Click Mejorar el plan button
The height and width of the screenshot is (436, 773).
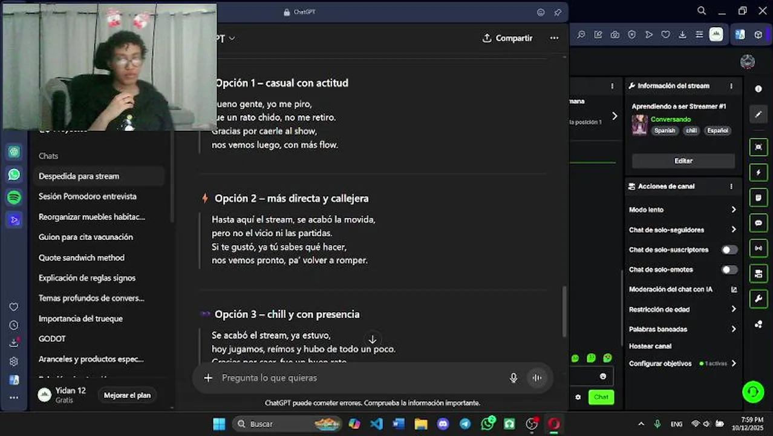[x=127, y=395]
